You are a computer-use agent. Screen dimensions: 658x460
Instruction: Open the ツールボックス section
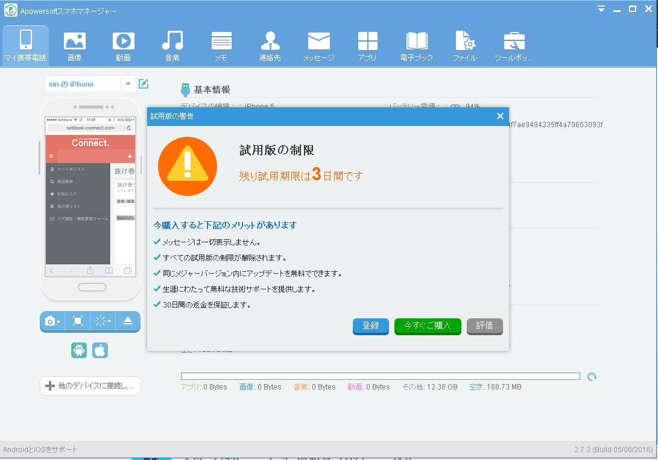click(514, 46)
